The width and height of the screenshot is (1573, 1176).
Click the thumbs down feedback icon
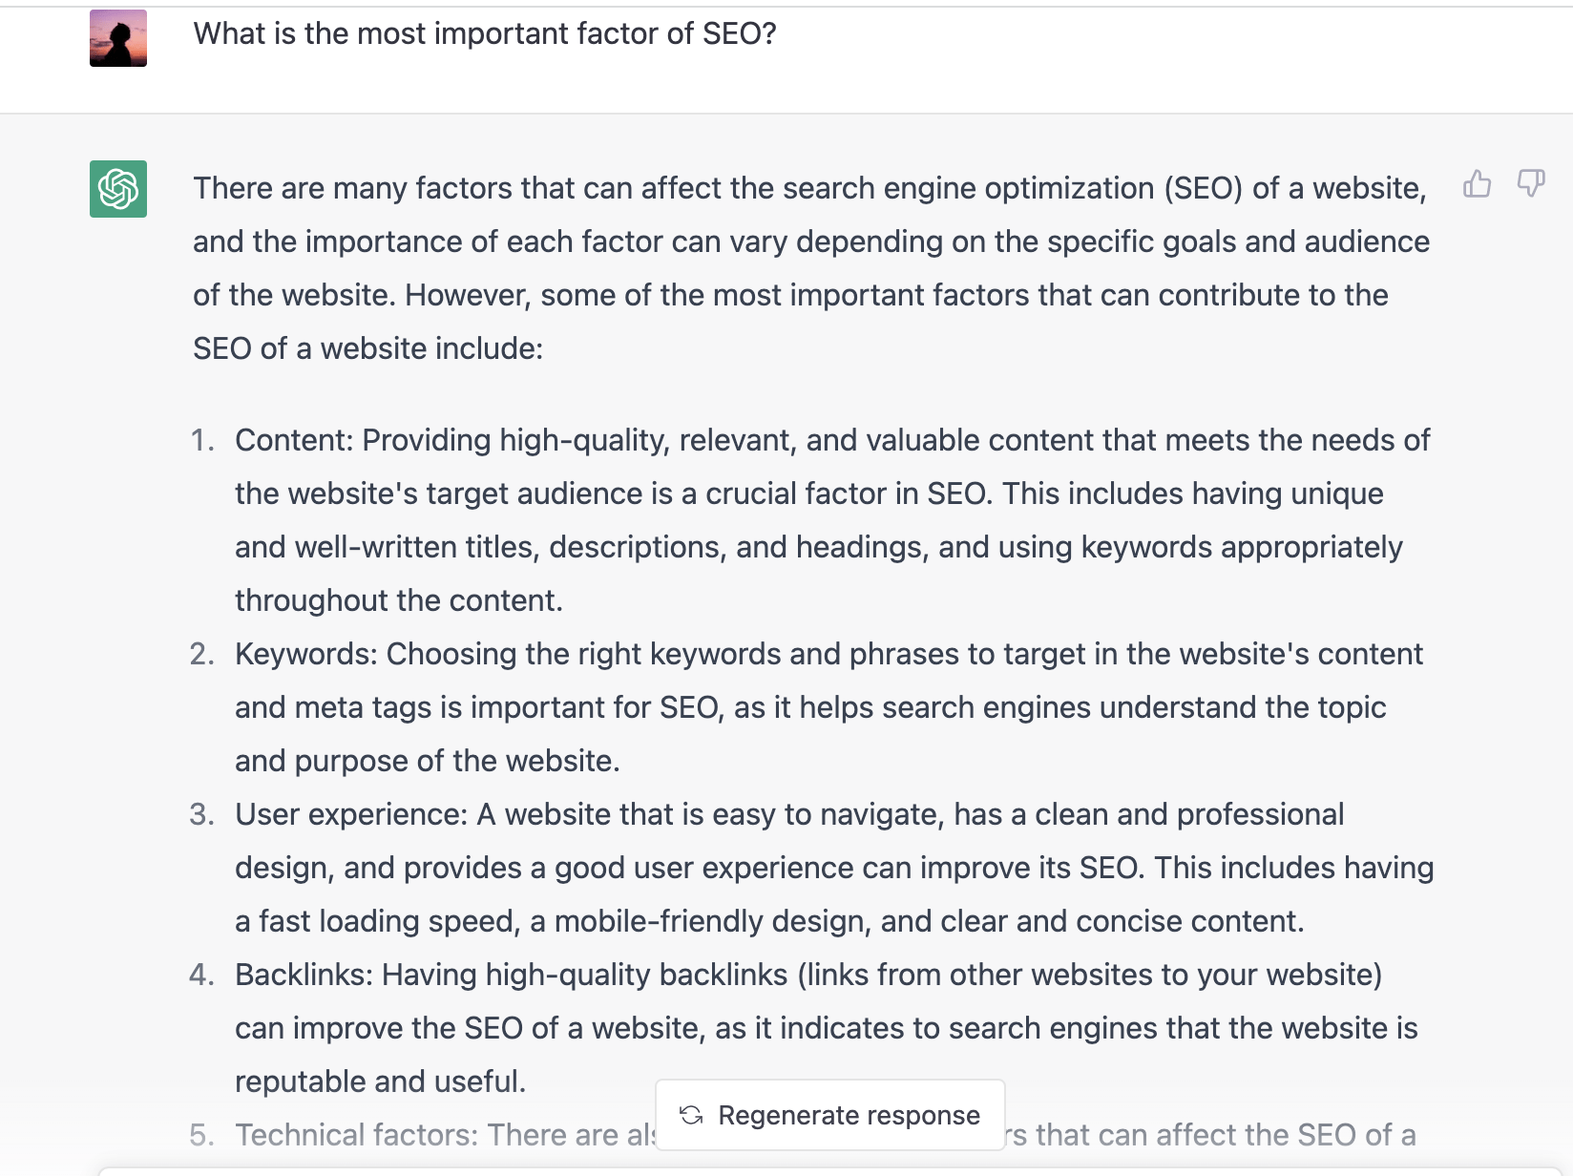point(1531,183)
